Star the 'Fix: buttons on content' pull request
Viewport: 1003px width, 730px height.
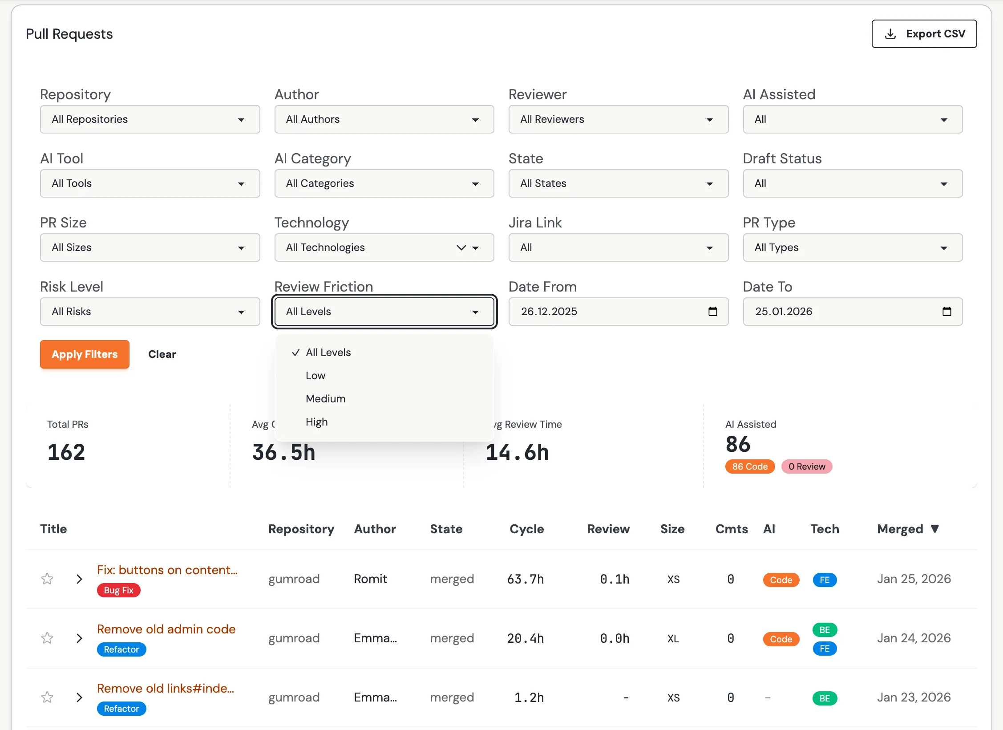[x=47, y=579]
